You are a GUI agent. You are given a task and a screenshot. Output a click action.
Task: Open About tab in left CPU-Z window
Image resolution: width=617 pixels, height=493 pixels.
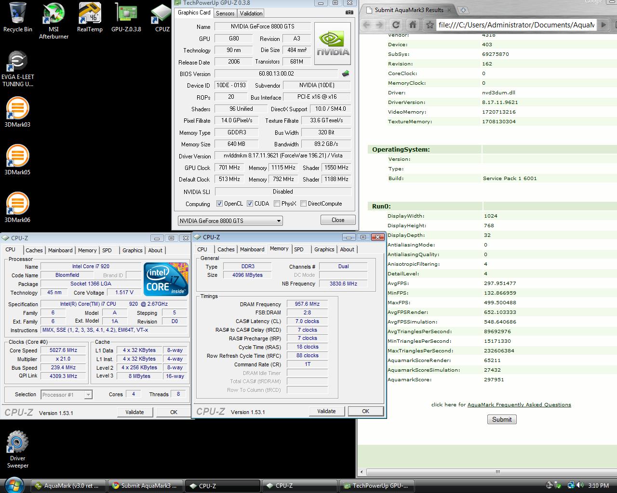pyautogui.click(x=155, y=250)
